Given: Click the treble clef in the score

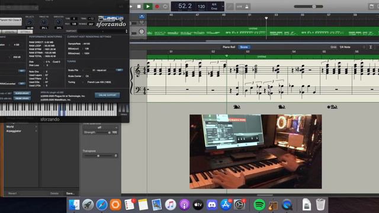Looking at the screenshot, I should [138, 71].
